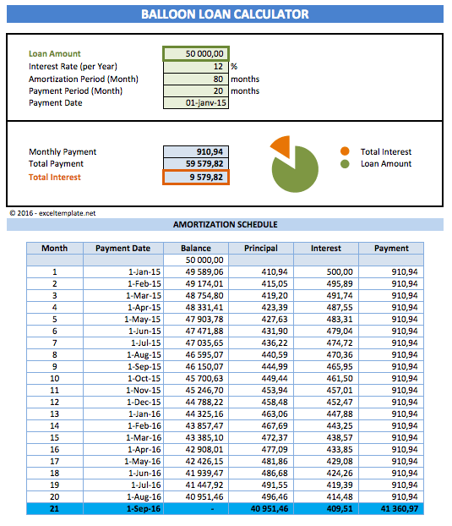452x526 pixels.
Task: Select the date cell 1-Sep-15
Action: (123, 366)
